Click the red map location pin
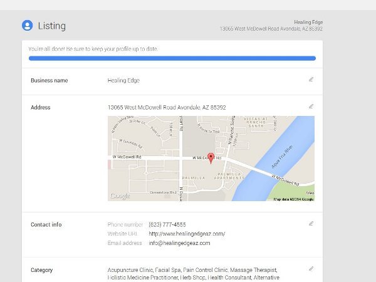Screen dimensions: 376x282 (211, 159)
